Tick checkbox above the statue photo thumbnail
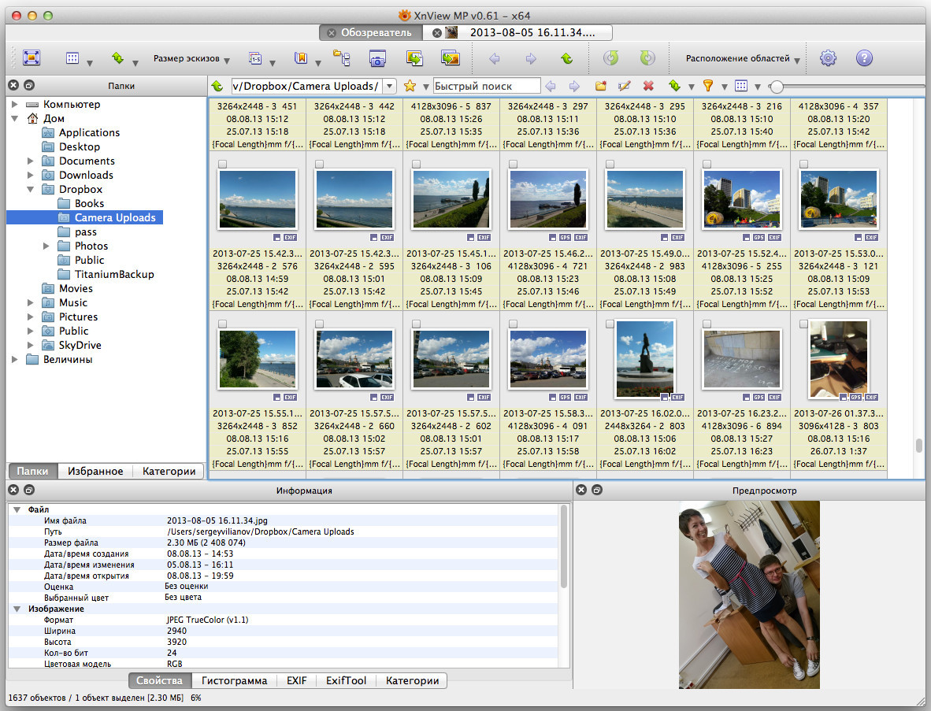Viewport: 931px width, 711px height. (x=610, y=324)
